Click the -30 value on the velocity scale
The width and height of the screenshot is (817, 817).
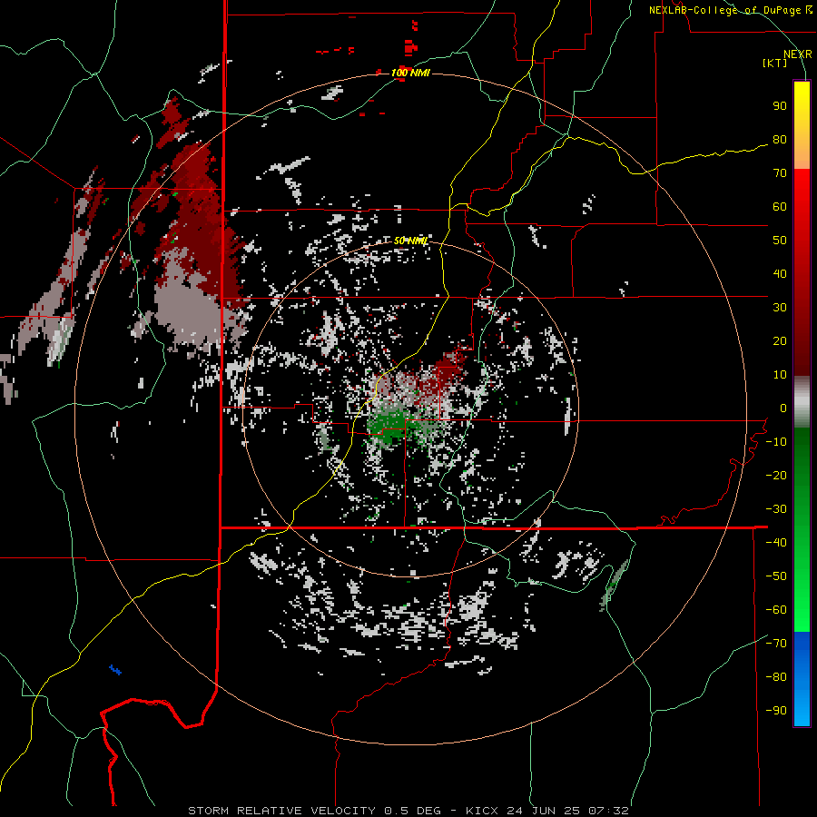(x=776, y=509)
